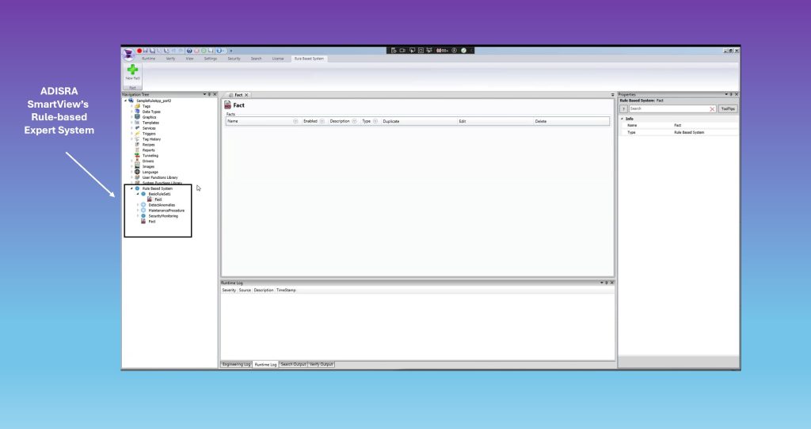811x429 pixels.
Task: Expand the SecurityMonitoring tree node
Action: tap(138, 216)
